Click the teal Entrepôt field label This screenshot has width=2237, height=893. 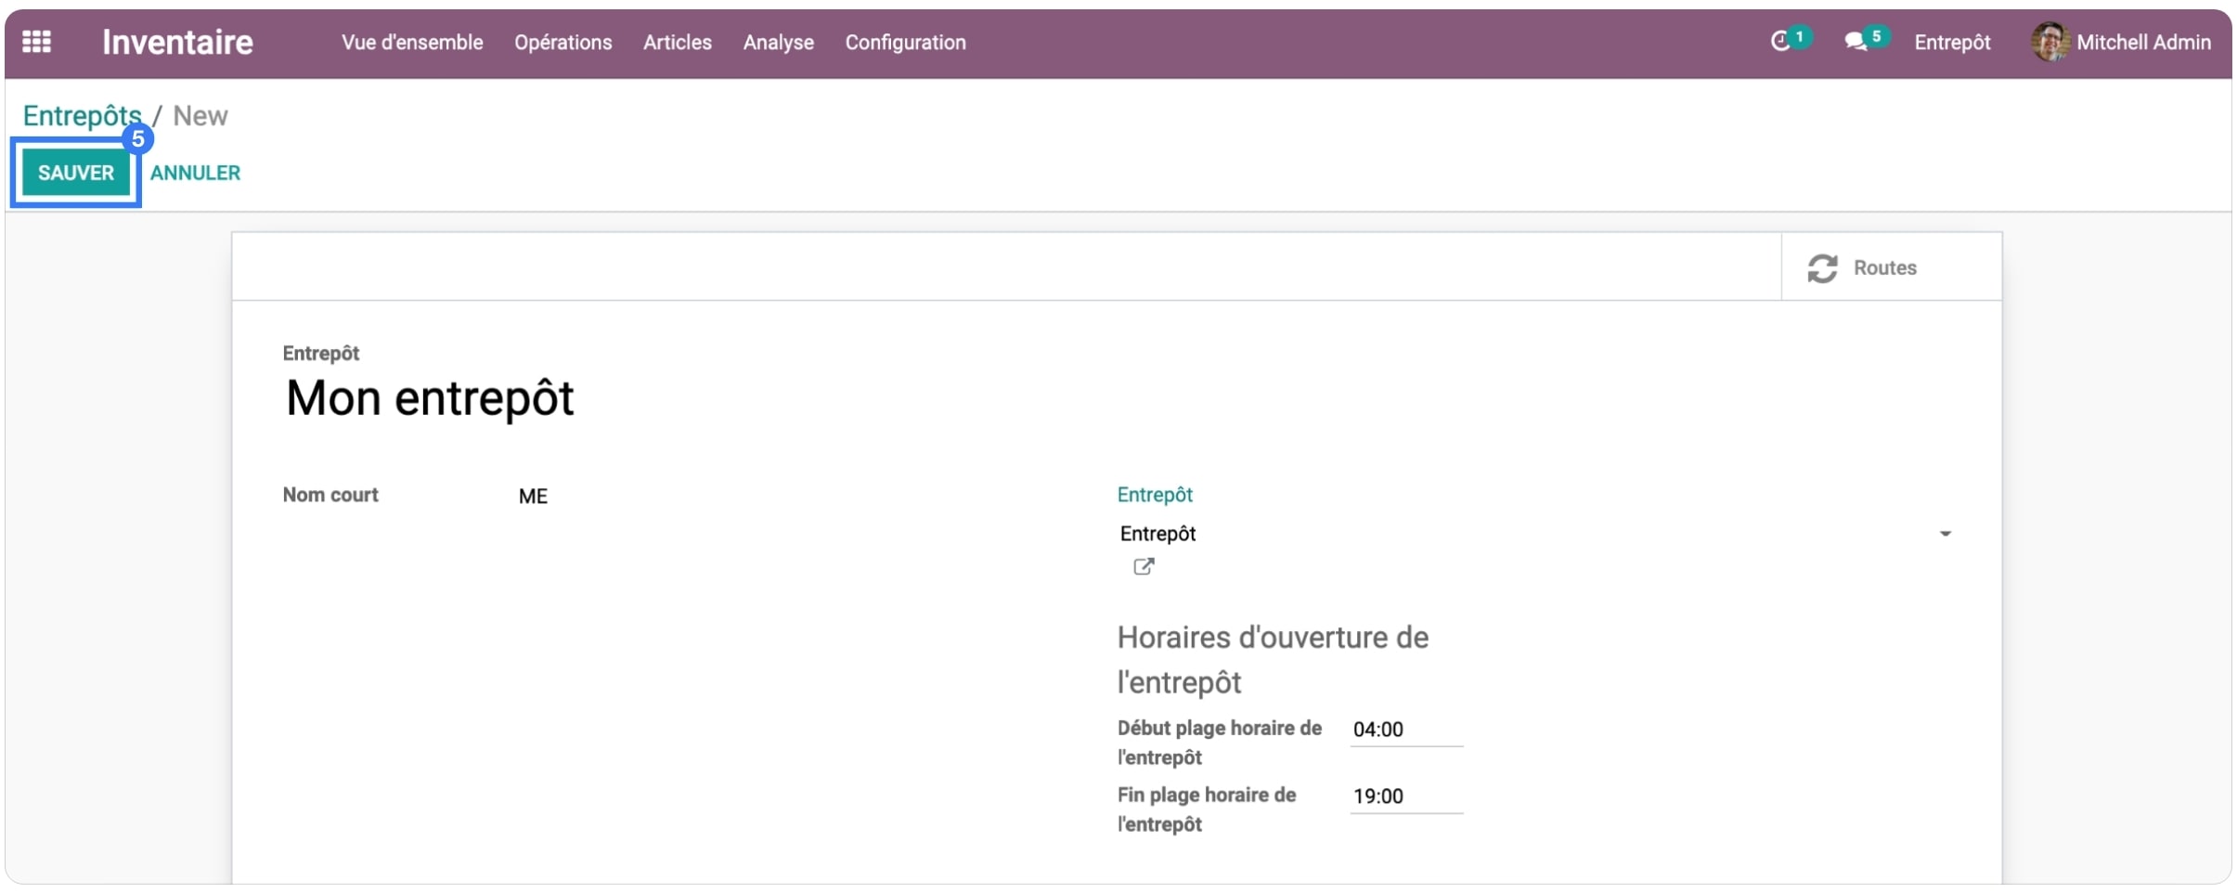tap(1155, 495)
